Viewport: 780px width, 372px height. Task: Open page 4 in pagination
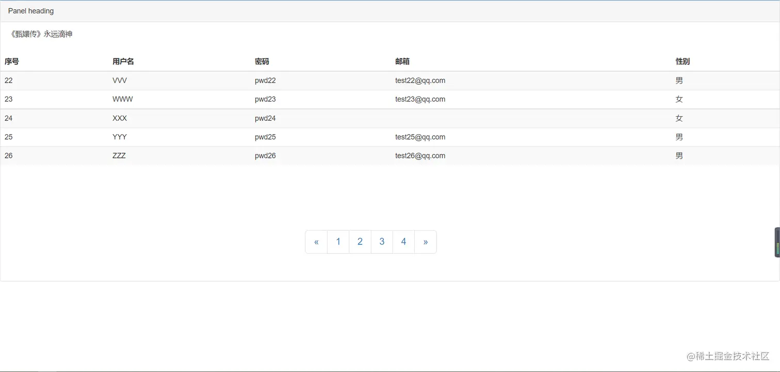(x=403, y=242)
